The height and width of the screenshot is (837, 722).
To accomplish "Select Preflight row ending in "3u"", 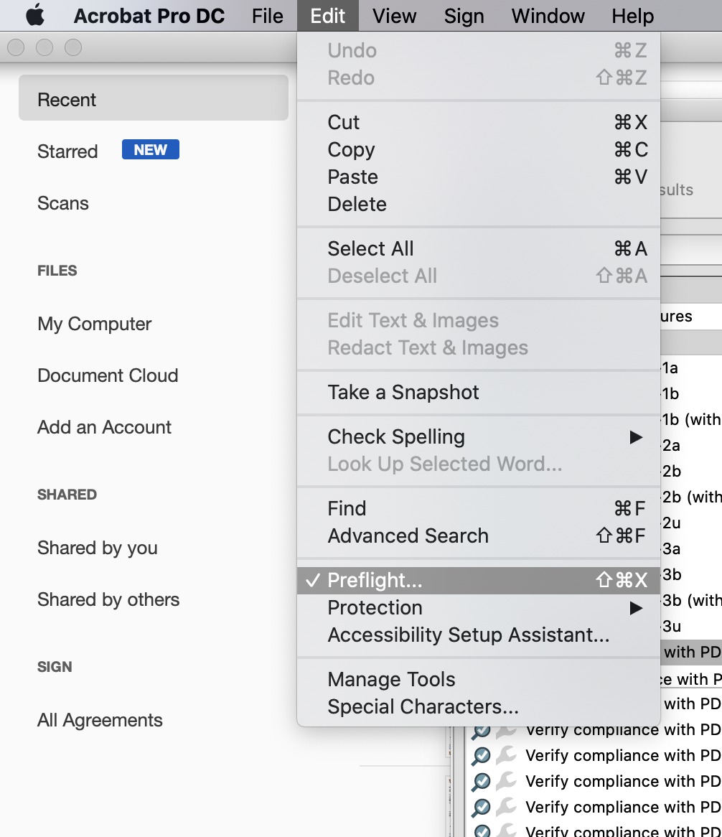I will click(690, 626).
